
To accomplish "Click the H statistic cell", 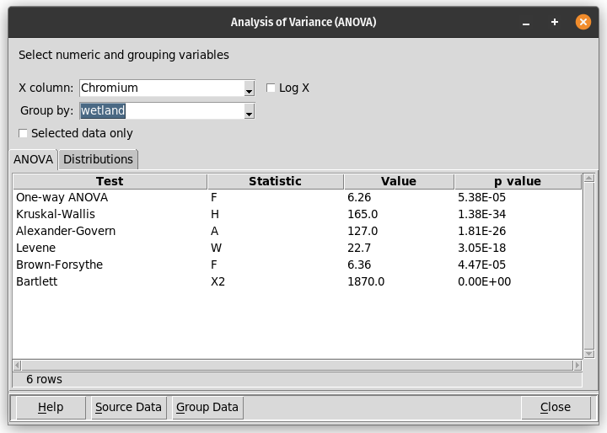I will tap(215, 214).
